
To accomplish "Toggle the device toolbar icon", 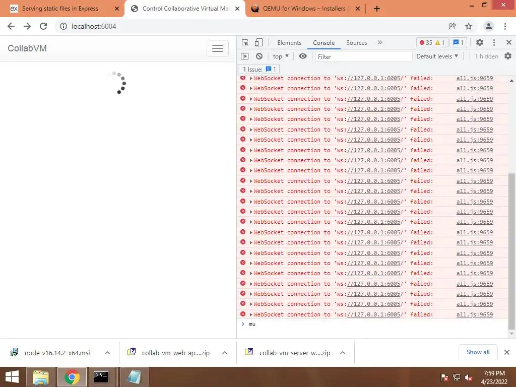I will [259, 42].
